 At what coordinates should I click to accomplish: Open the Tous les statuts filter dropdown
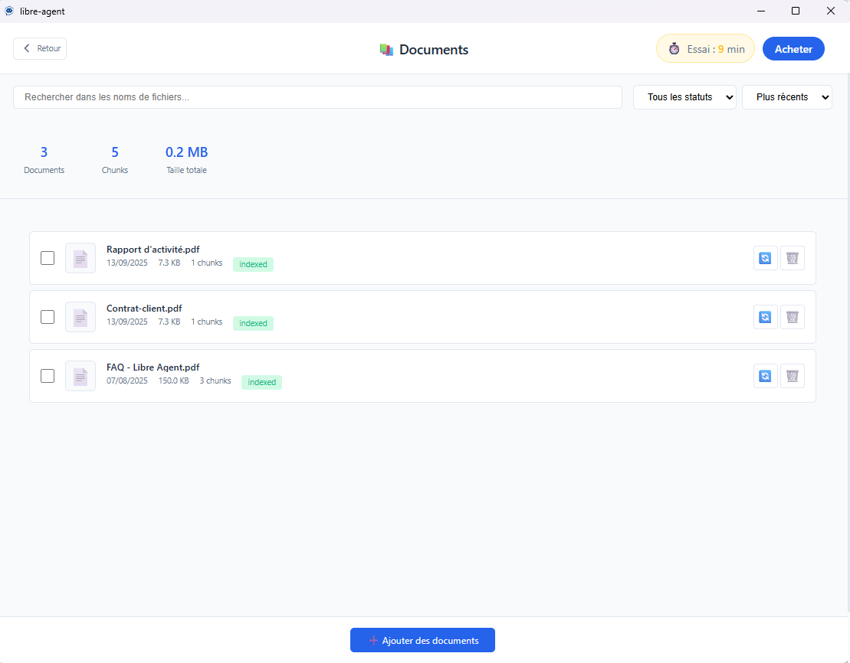click(684, 97)
